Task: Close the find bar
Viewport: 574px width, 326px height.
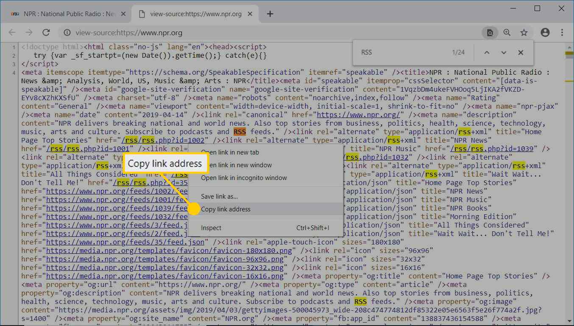Action: pyautogui.click(x=521, y=53)
